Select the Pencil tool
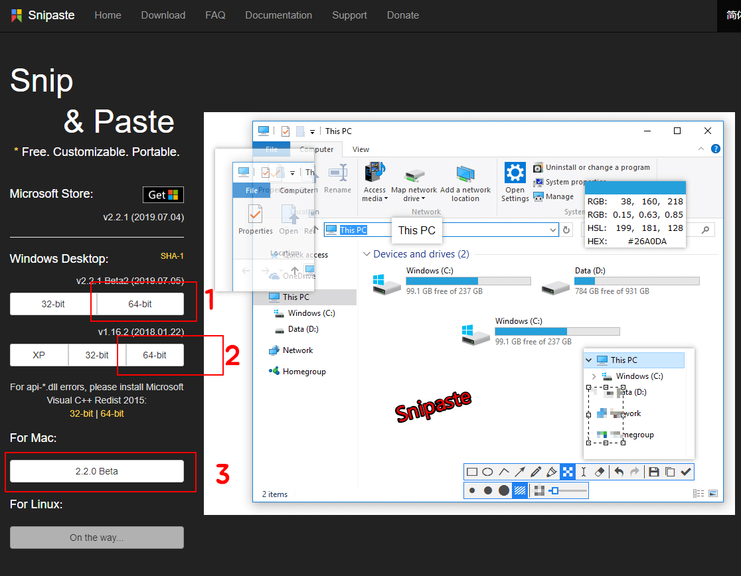Viewport: 741px width, 576px height. 536,472
